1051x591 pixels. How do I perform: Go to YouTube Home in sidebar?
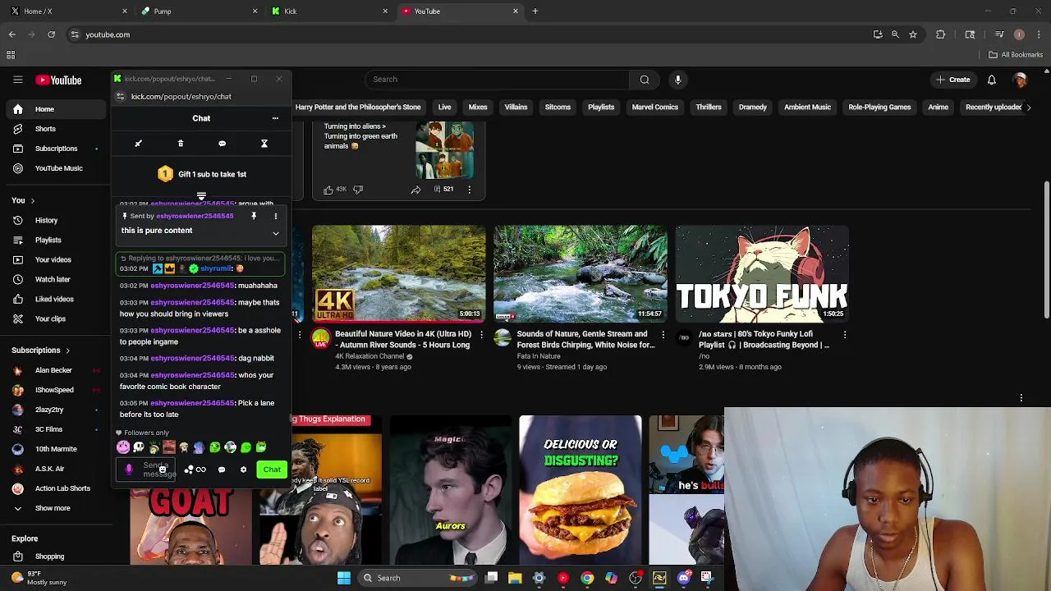coord(56,109)
